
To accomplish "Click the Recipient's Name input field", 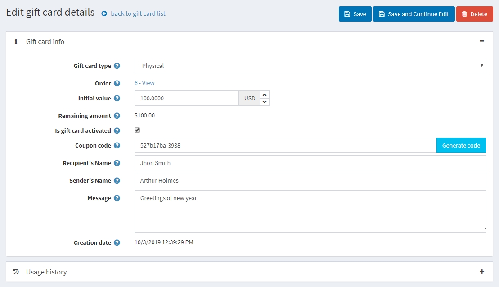I will click(310, 163).
